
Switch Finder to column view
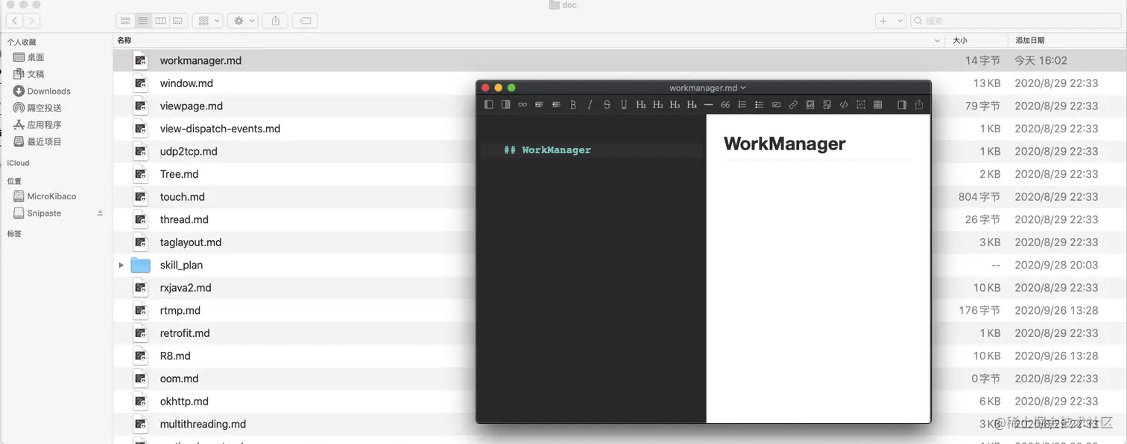(x=160, y=21)
